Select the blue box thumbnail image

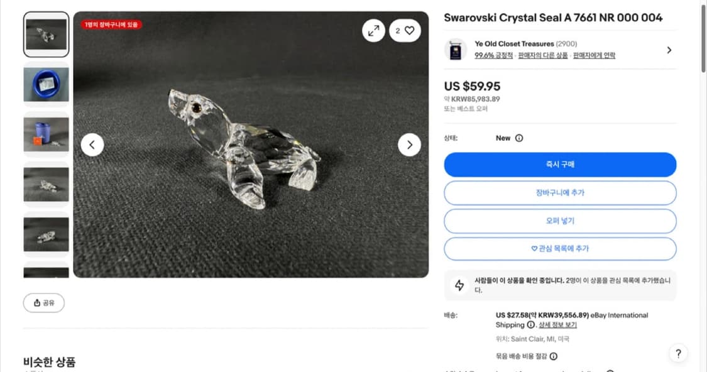(x=46, y=84)
